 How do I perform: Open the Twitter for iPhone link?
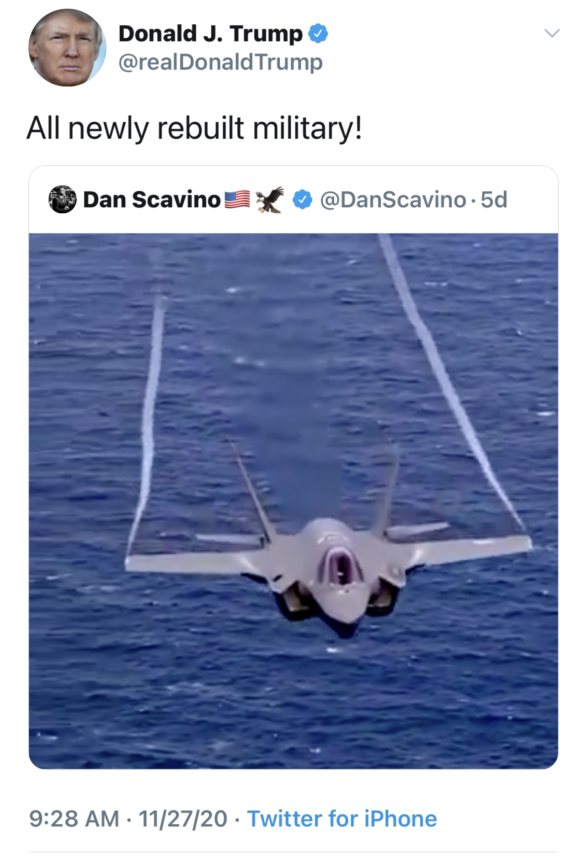pos(342,819)
